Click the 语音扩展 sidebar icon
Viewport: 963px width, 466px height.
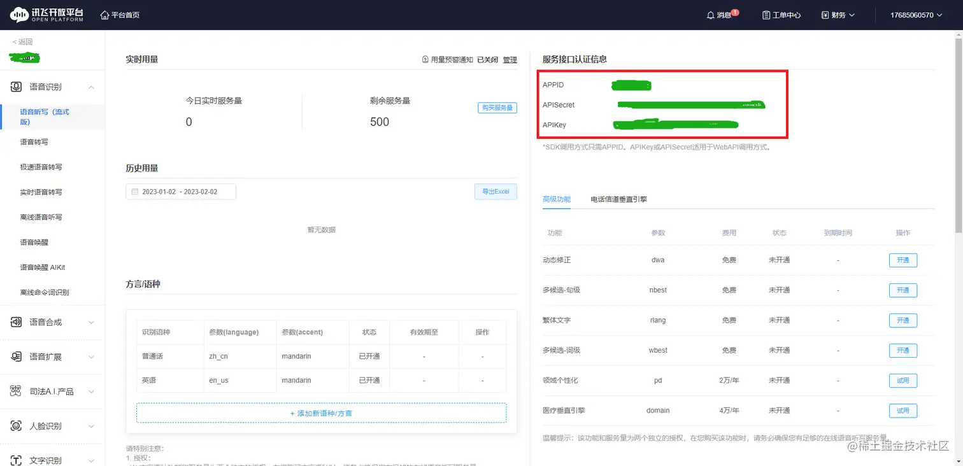pos(16,357)
